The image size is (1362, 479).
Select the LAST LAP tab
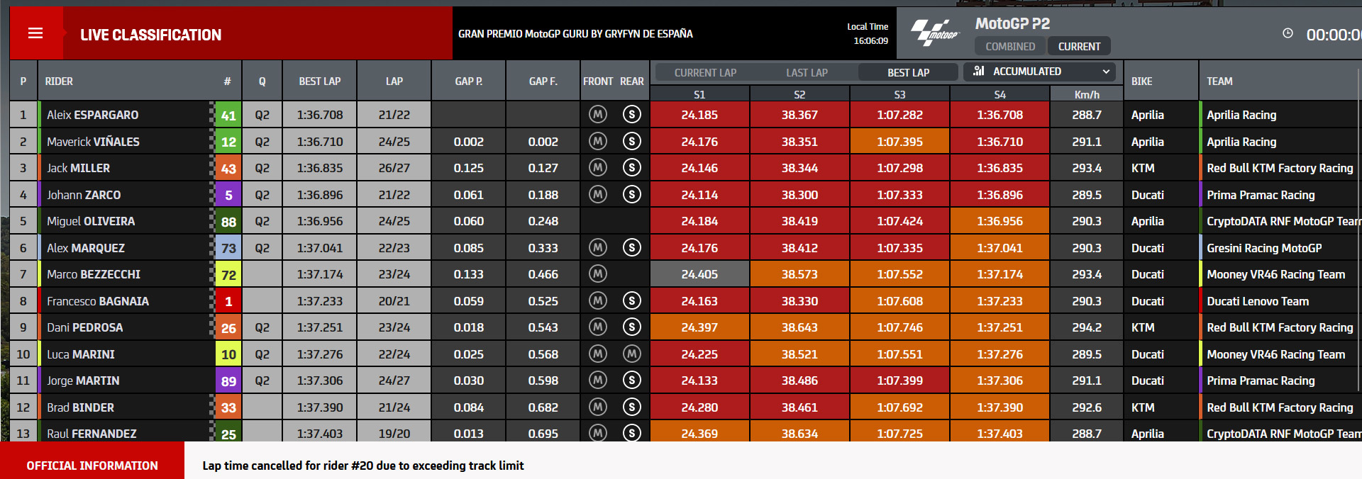point(807,72)
